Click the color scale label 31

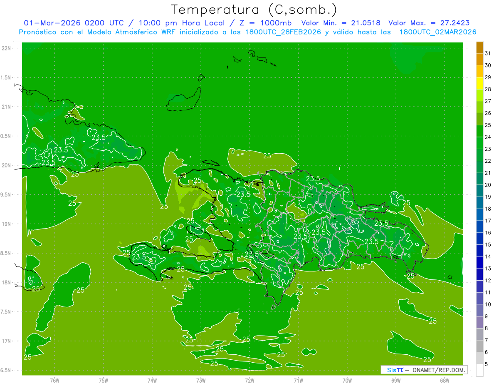tap(488, 54)
